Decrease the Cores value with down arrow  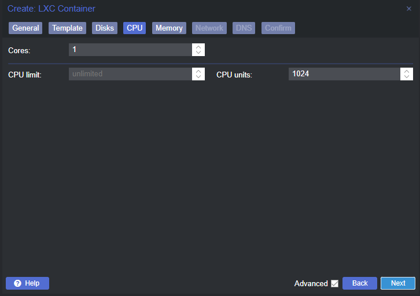198,53
